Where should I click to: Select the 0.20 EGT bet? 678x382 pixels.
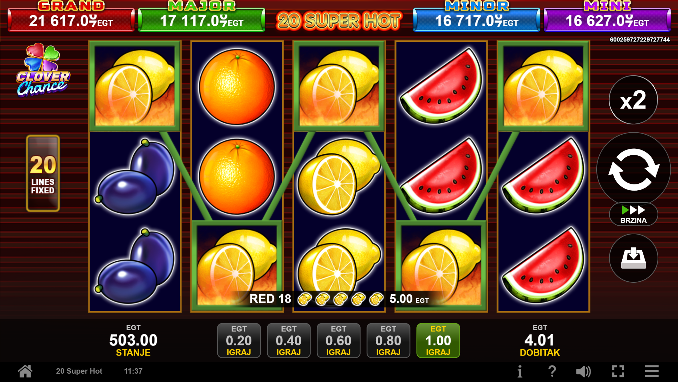click(x=239, y=340)
